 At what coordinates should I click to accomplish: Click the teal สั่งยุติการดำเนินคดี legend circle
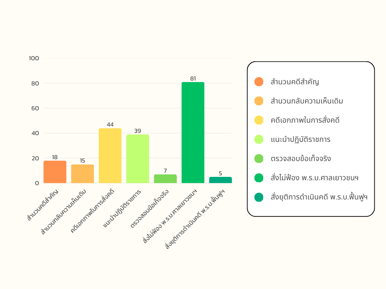pyautogui.click(x=259, y=197)
